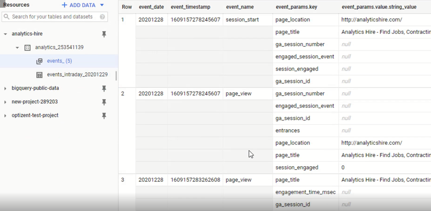Click the events_ partitioned table icon
The width and height of the screenshot is (431, 211).
(x=39, y=61)
